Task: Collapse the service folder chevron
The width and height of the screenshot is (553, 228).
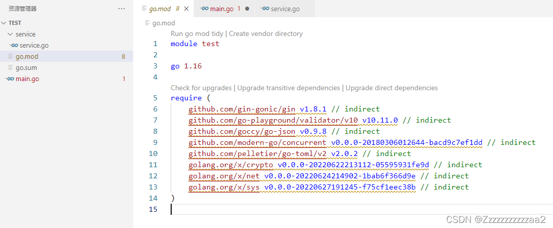Action: point(10,34)
